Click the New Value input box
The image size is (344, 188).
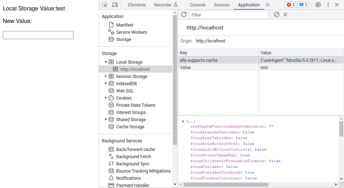tap(38, 35)
